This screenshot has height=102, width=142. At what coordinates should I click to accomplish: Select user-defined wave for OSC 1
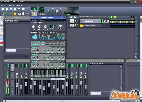(64, 47)
